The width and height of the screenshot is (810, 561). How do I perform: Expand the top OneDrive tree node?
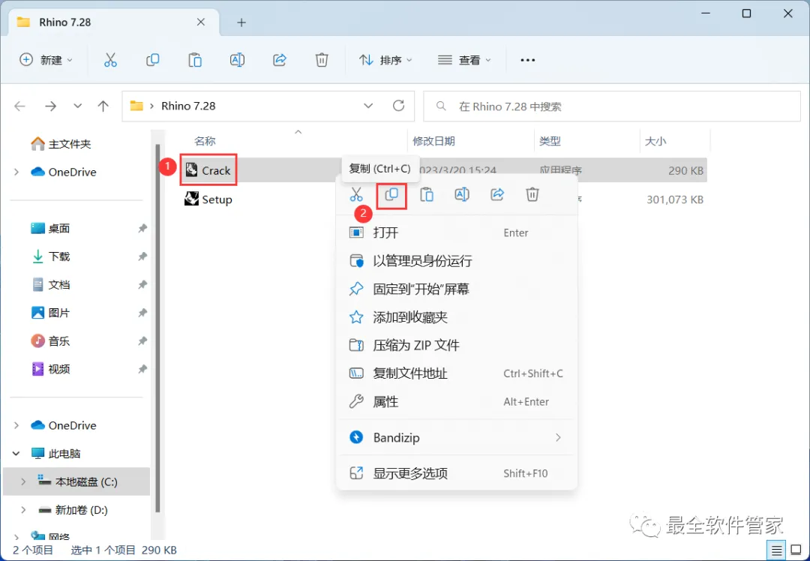pyautogui.click(x=16, y=172)
